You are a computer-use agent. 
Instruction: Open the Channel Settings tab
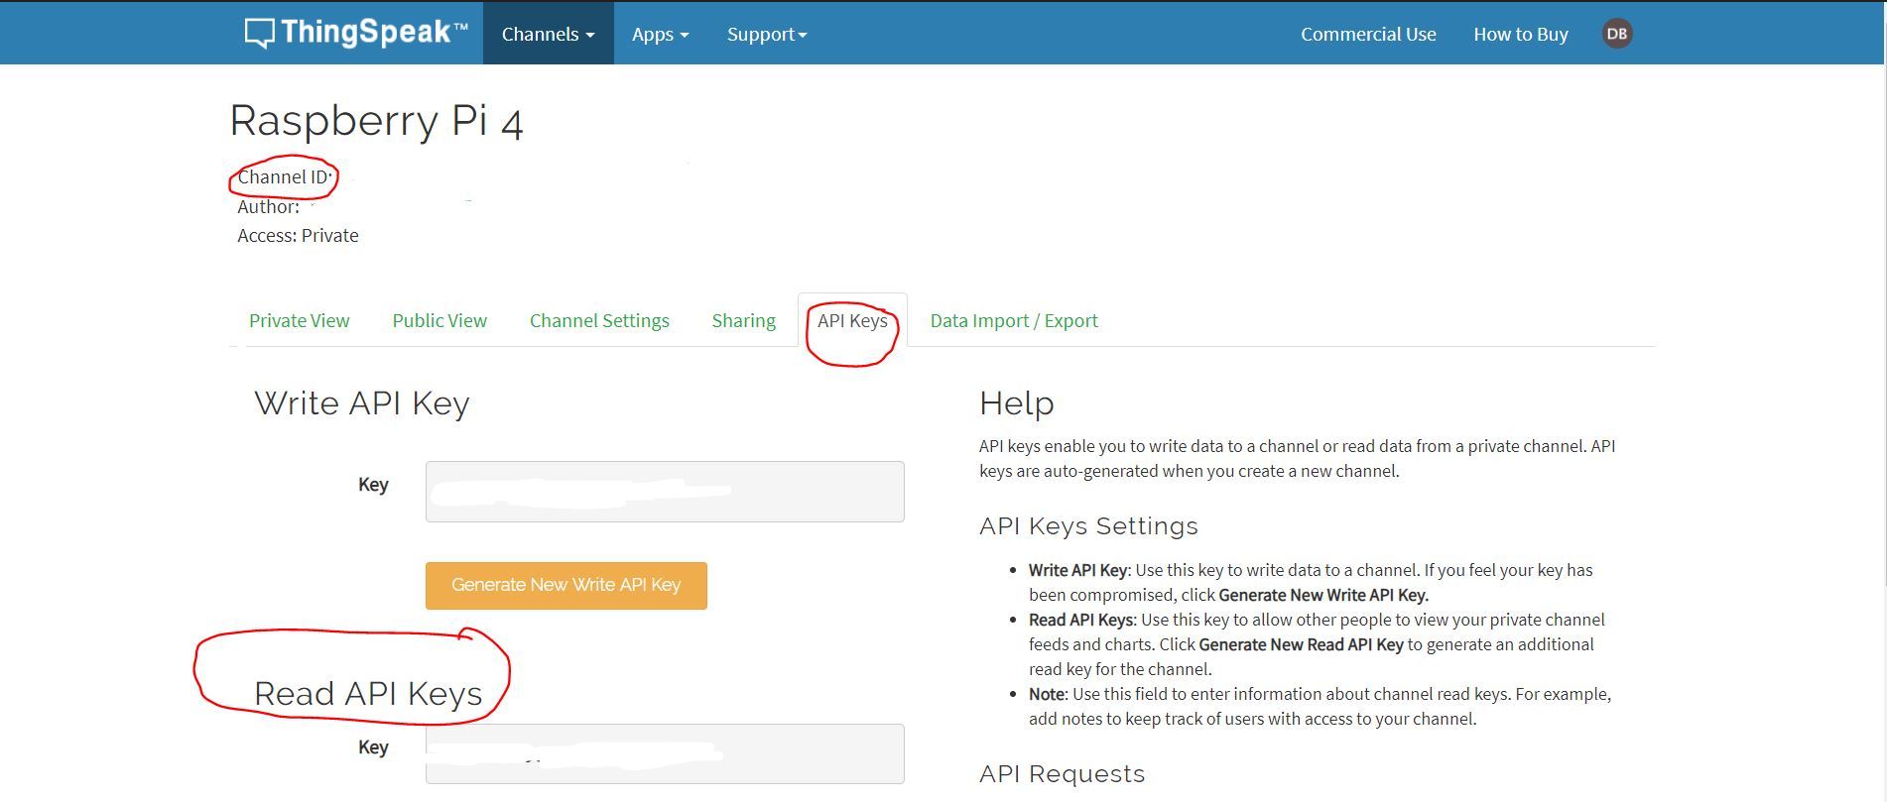[599, 320]
